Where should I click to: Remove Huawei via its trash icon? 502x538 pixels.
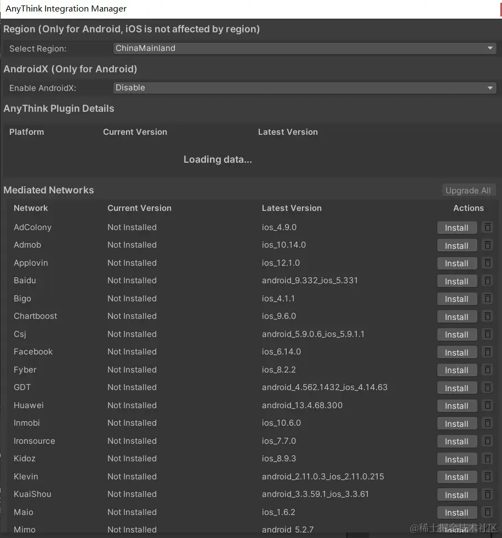click(x=487, y=405)
